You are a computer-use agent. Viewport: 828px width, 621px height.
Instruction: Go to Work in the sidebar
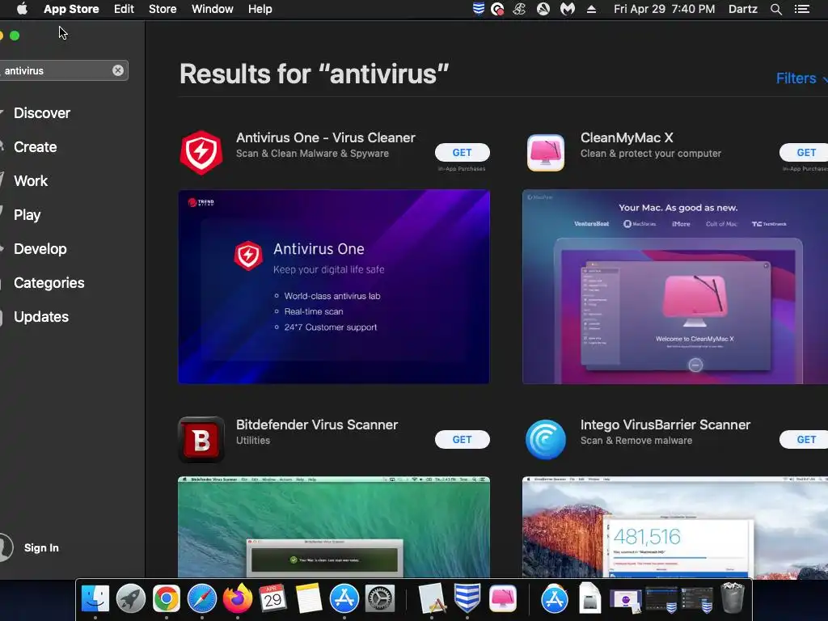(x=31, y=180)
